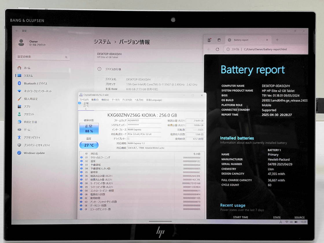Click the interface field NVM Express
The height and width of the screenshot is (243, 324).
144,130
